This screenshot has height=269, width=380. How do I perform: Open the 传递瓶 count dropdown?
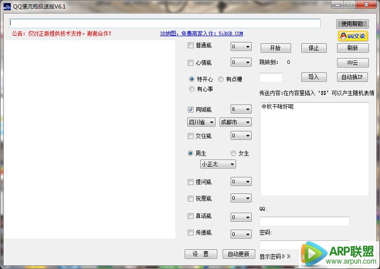(x=241, y=234)
